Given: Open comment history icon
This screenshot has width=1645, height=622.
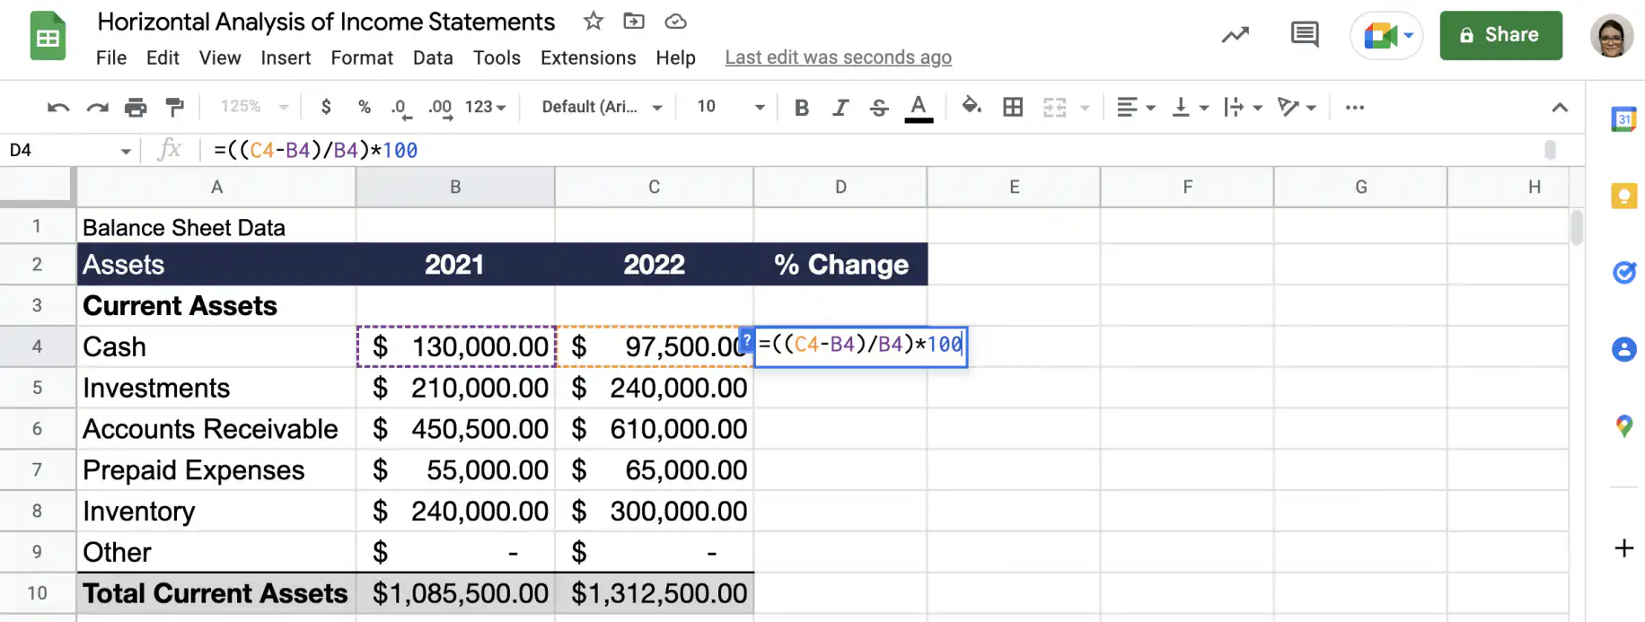Looking at the screenshot, I should coord(1304,35).
